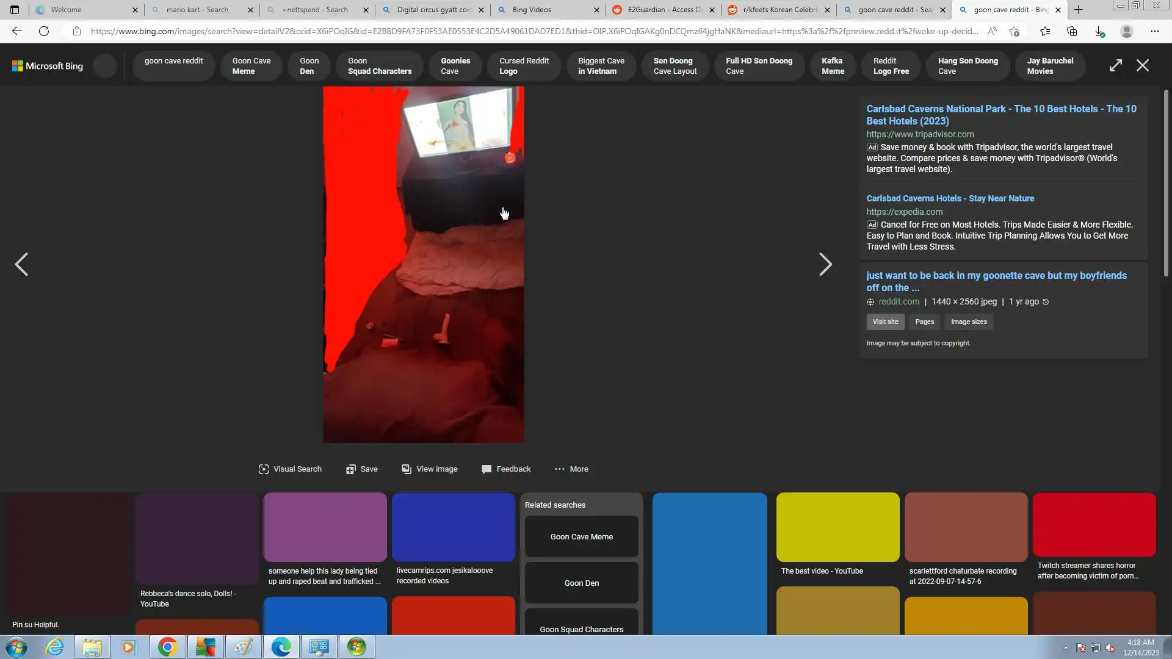
Task: Open Edge settings and more menu
Action: (x=1154, y=31)
